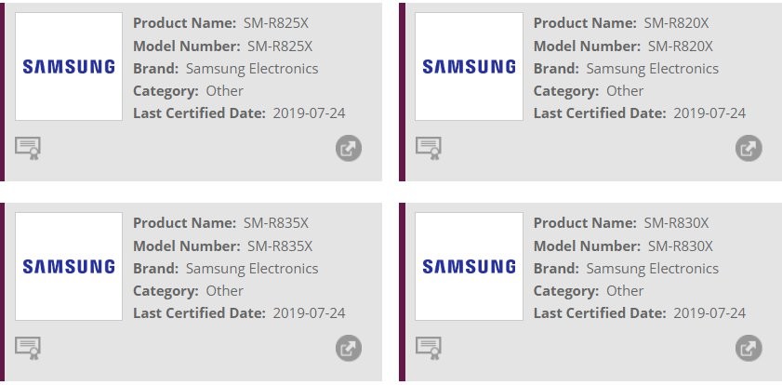This screenshot has width=782, height=385.
Task: Click model number SM-R830X value
Action: 681,246
